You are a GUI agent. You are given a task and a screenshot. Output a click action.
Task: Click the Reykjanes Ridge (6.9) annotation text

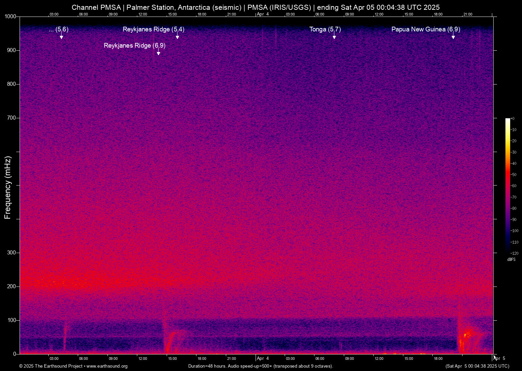click(134, 45)
